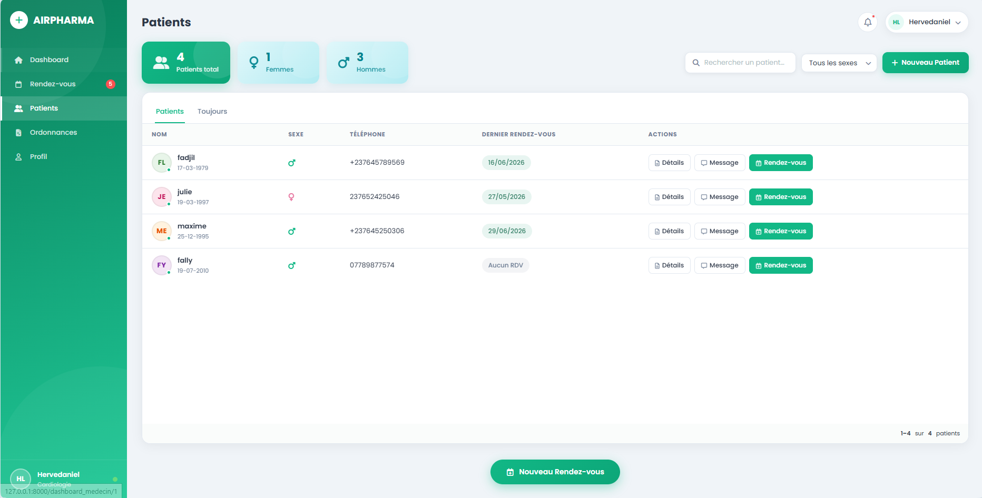
Task: Schedule Rendez-vous for julie
Action: [781, 197]
